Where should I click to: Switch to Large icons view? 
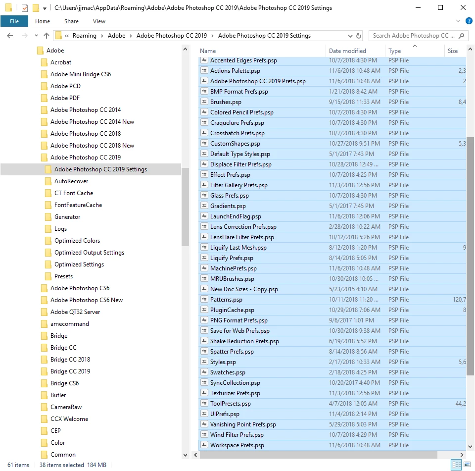pos(467,465)
